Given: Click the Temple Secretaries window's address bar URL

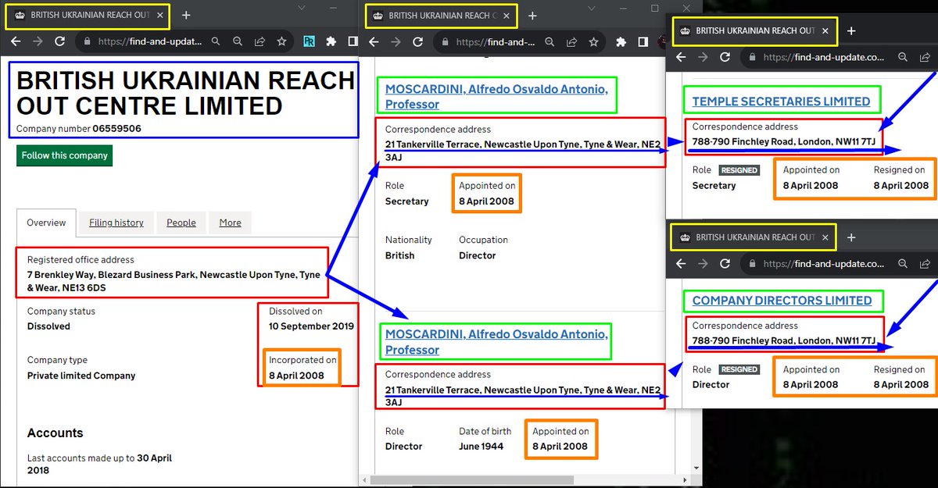Looking at the screenshot, I should pos(824,57).
